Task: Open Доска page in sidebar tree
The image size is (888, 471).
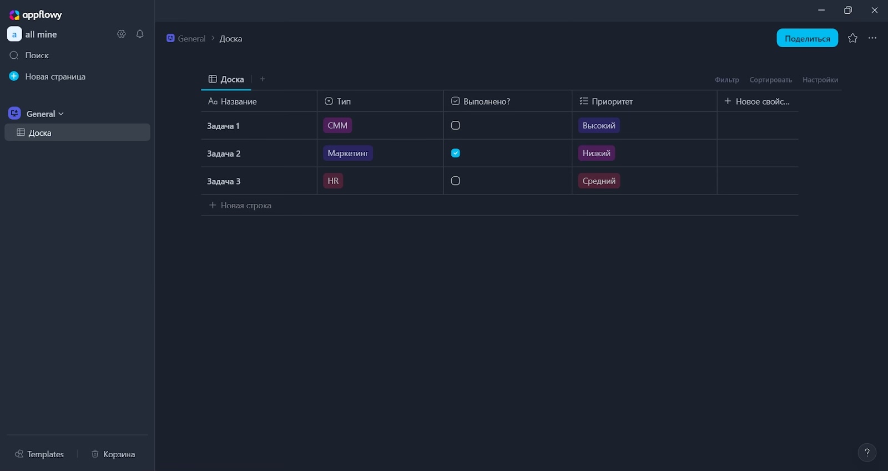Action: tap(40, 132)
